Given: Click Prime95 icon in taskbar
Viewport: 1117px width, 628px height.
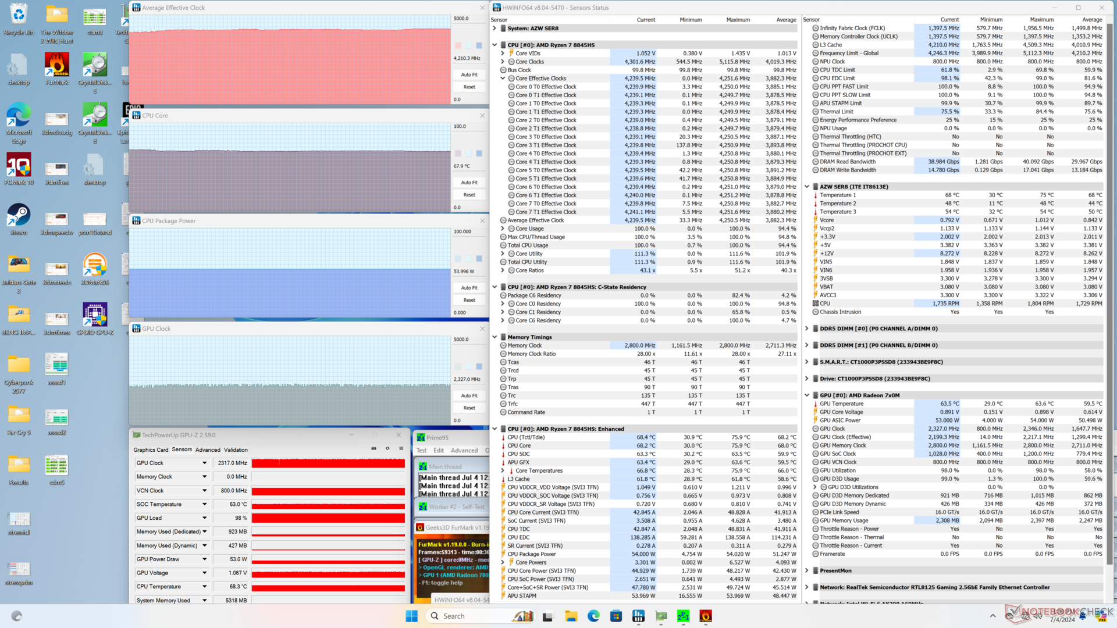Looking at the screenshot, I should pyautogui.click(x=684, y=616).
